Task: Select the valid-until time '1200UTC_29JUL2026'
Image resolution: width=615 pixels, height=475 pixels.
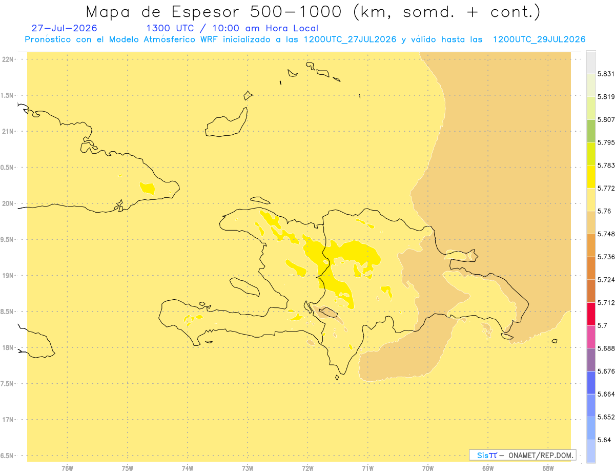Action: [x=539, y=39]
